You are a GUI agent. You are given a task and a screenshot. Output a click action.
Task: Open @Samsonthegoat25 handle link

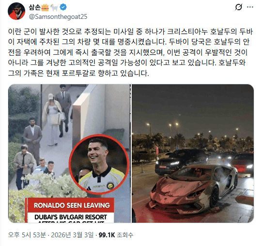coord(58,16)
